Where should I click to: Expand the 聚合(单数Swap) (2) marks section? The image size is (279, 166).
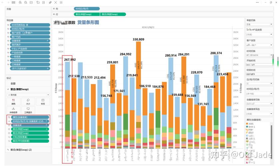(21, 150)
